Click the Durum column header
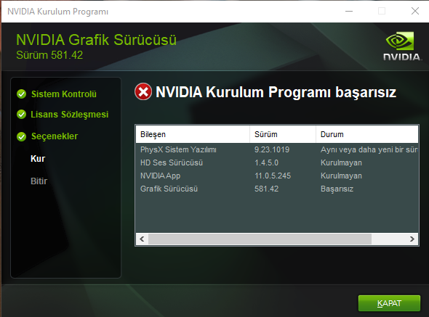 click(367, 134)
